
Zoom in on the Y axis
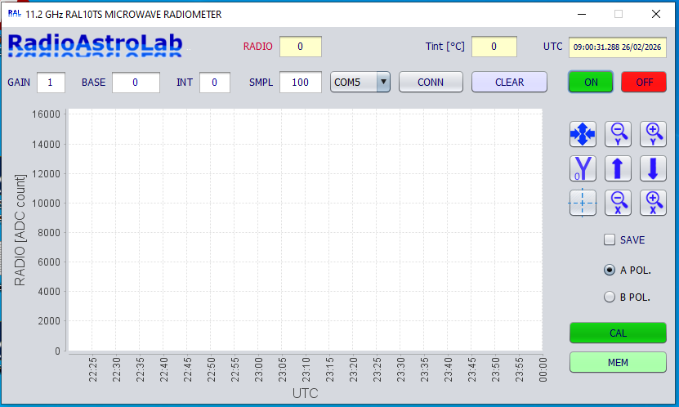coord(653,133)
